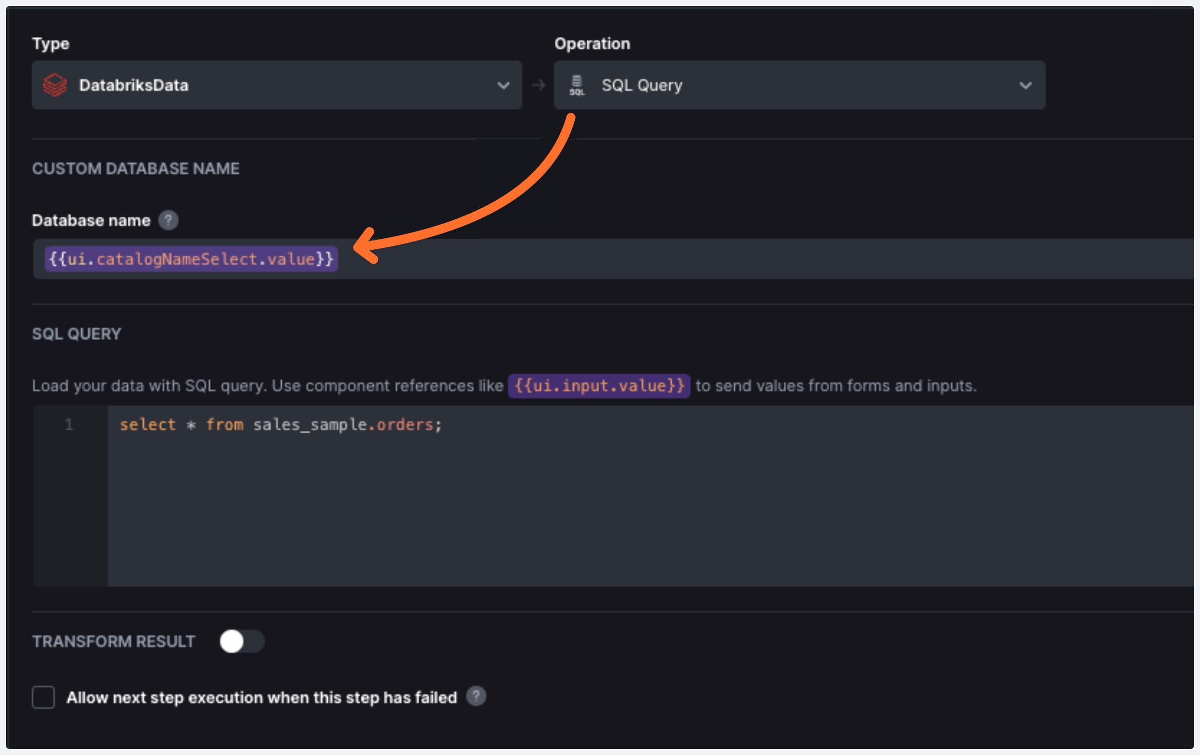Click the Allow next step execution label
The width and height of the screenshot is (1200, 755).
coord(261,697)
